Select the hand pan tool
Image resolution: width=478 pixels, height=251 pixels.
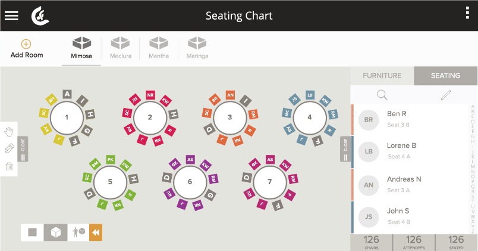point(9,132)
